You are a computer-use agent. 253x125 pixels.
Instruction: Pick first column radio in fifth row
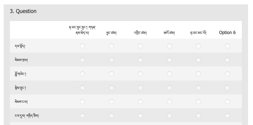[82, 102]
